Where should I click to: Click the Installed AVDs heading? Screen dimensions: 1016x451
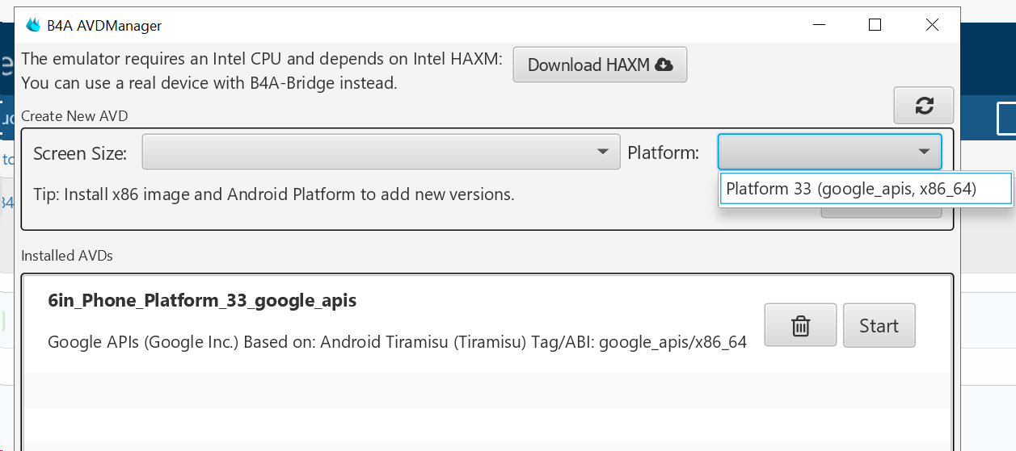click(x=67, y=256)
